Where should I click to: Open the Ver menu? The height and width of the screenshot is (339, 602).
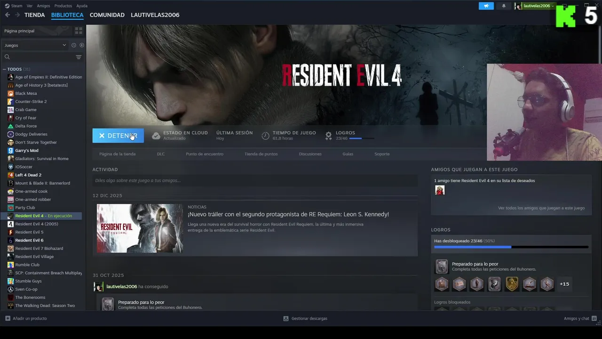tap(30, 6)
